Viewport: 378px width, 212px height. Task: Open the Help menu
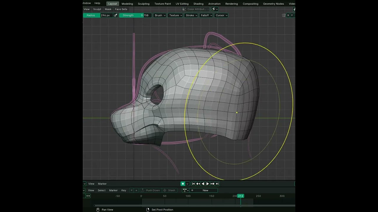97,3
